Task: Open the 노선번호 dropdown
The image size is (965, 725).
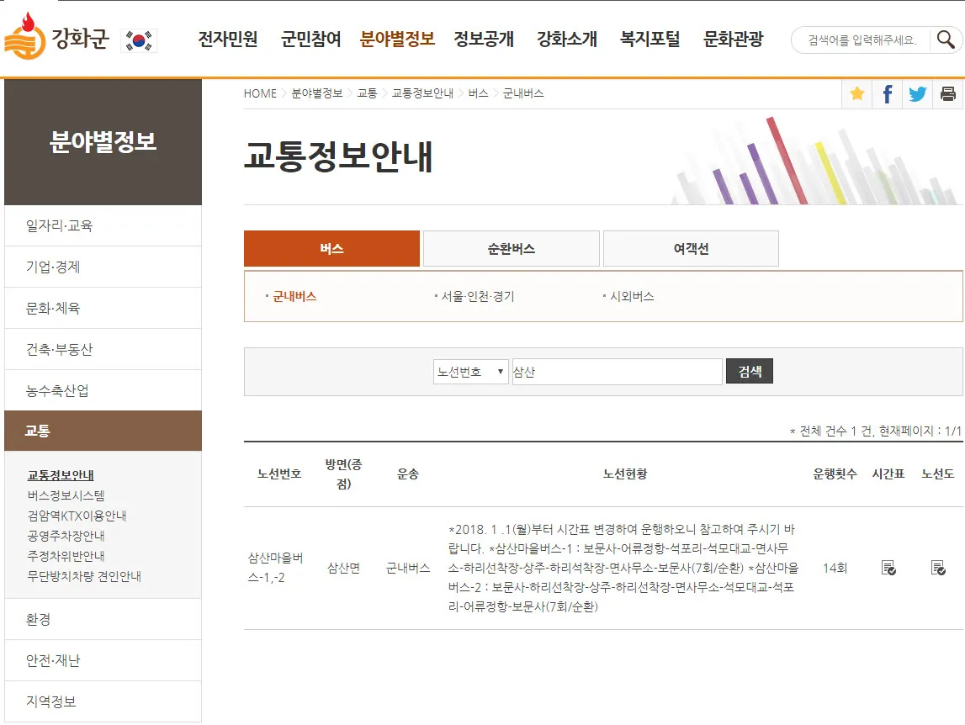Action: tap(470, 371)
